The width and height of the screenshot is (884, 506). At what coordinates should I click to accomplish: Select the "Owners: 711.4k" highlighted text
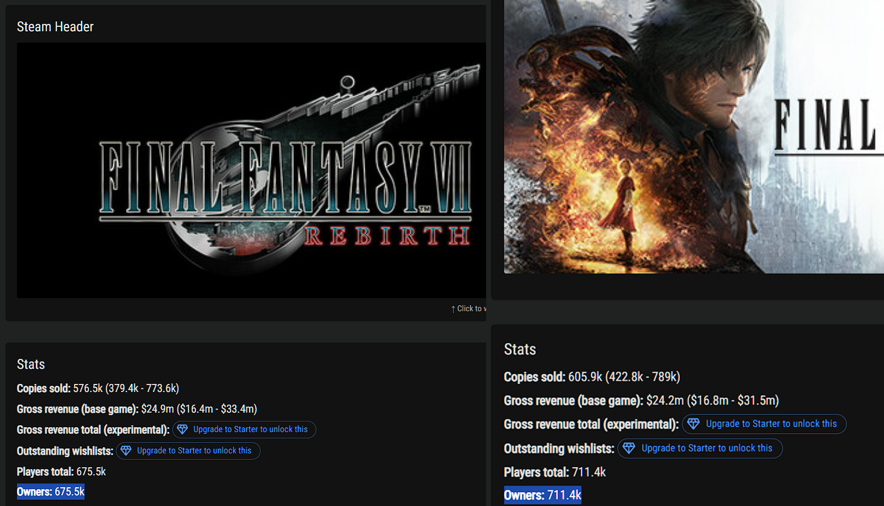[543, 495]
